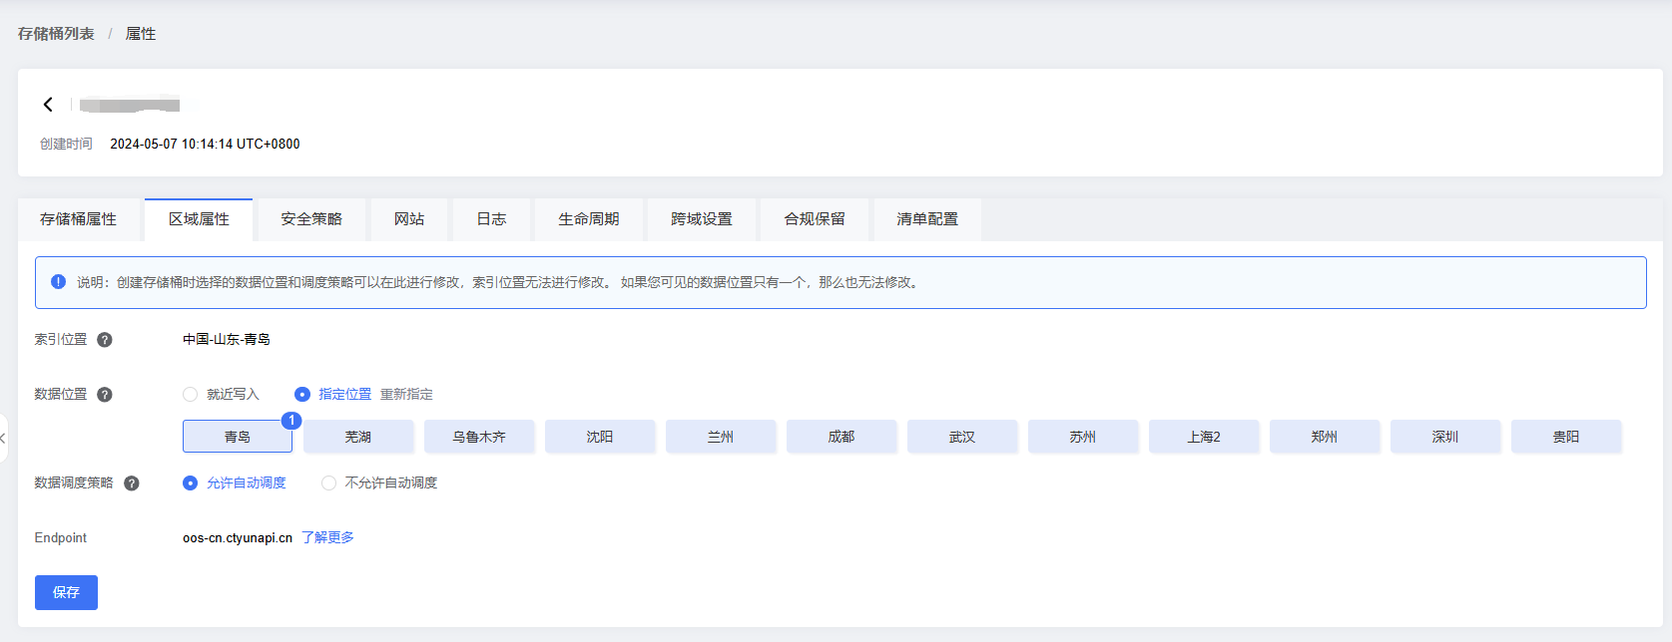The height and width of the screenshot is (642, 1672).
Task: Choose 允许自动调度 radio button
Action: tap(190, 483)
